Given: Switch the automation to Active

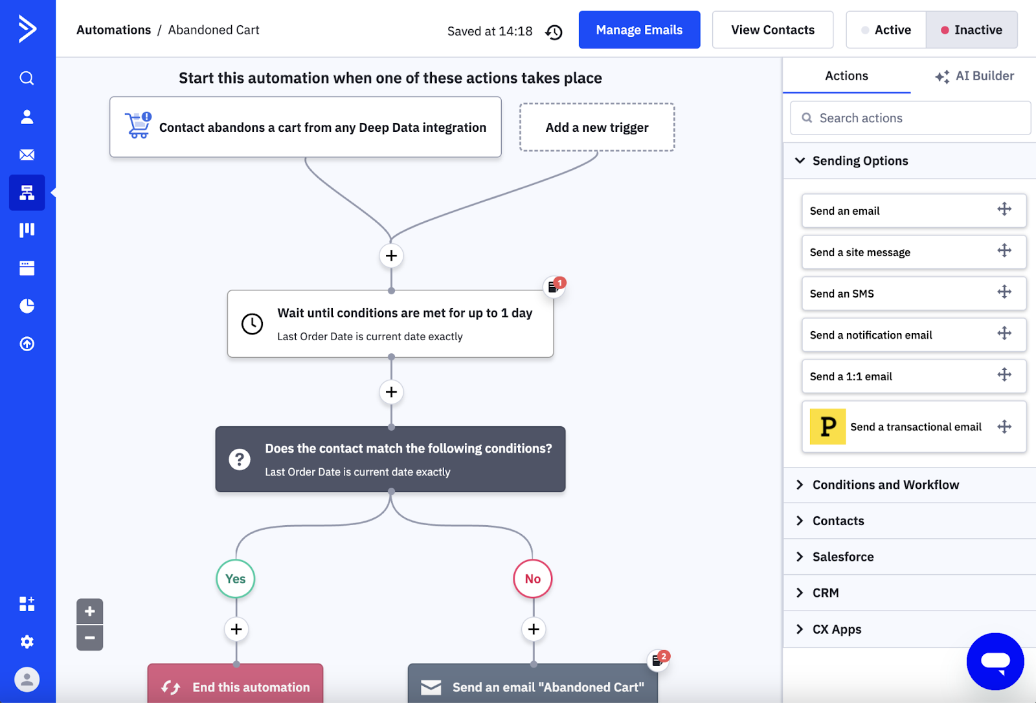Looking at the screenshot, I should [x=887, y=29].
